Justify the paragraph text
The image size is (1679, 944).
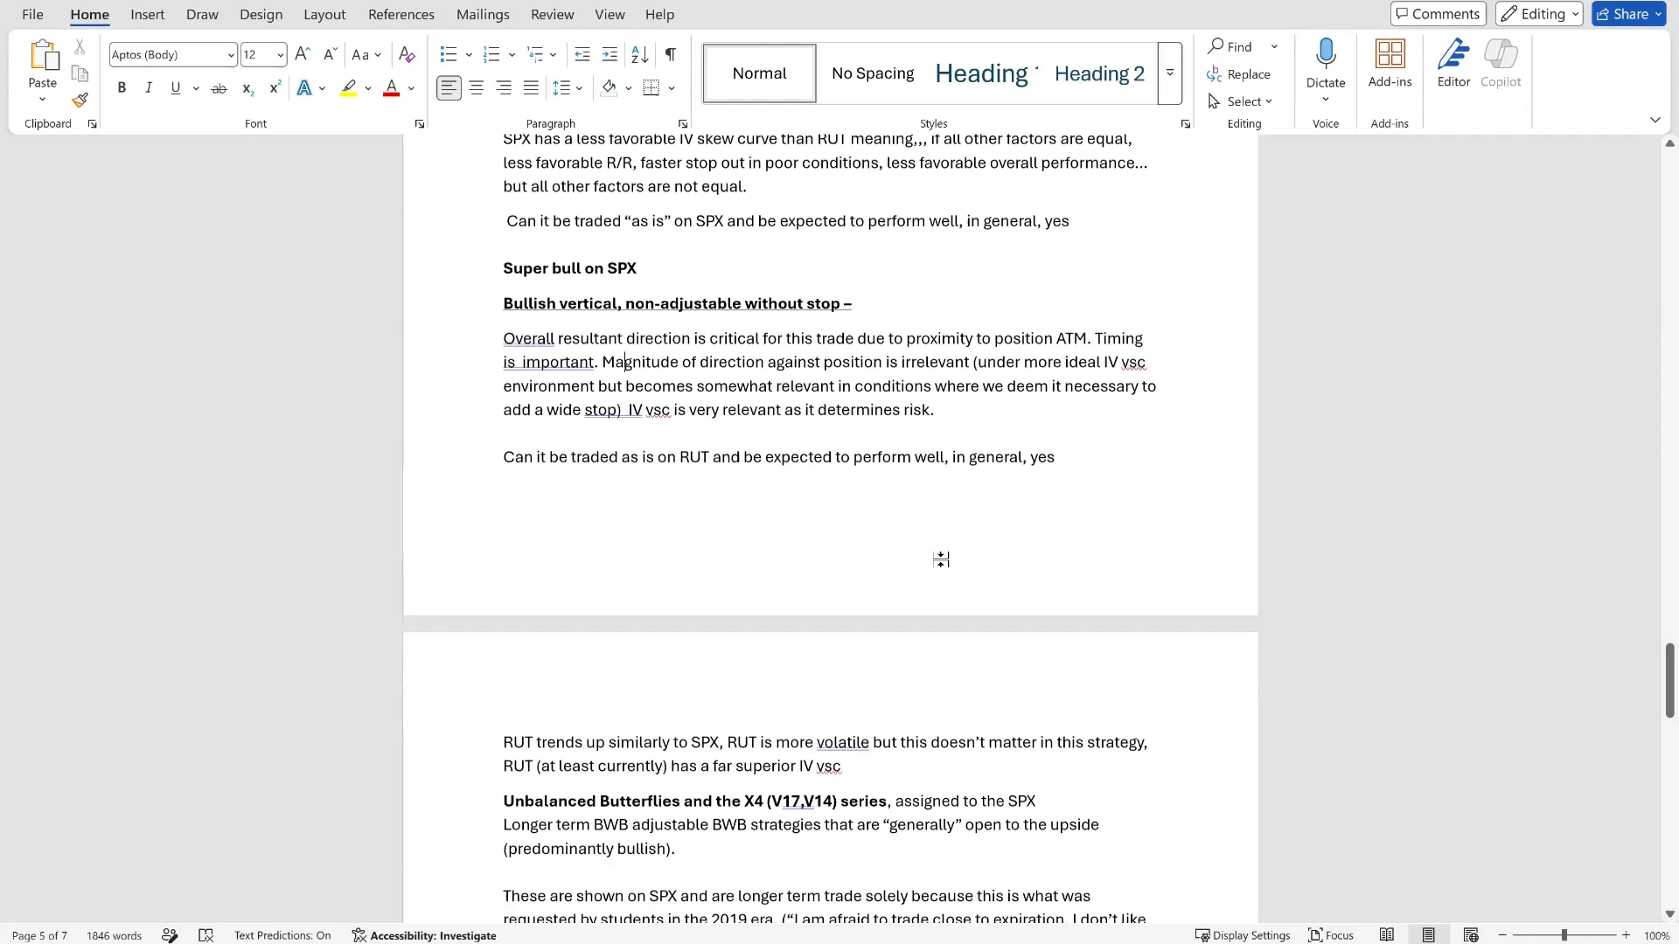point(531,88)
